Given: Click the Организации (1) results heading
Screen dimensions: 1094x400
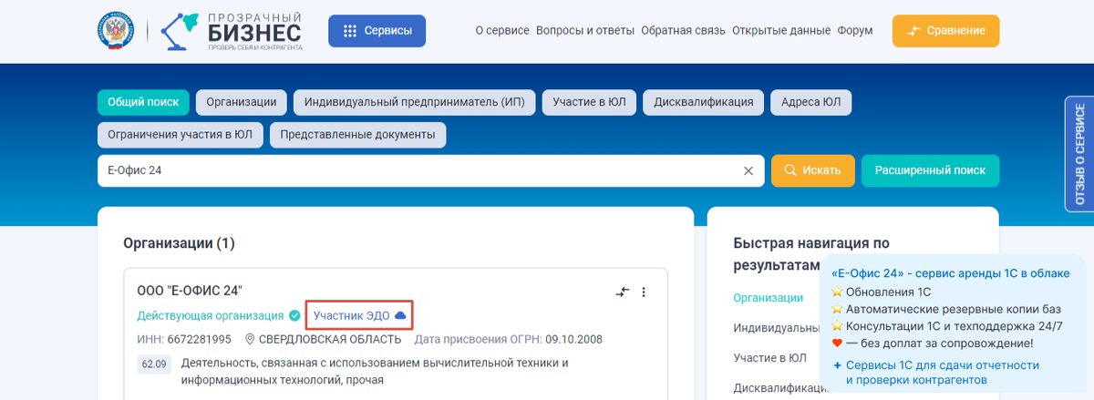Looking at the screenshot, I should tap(179, 243).
